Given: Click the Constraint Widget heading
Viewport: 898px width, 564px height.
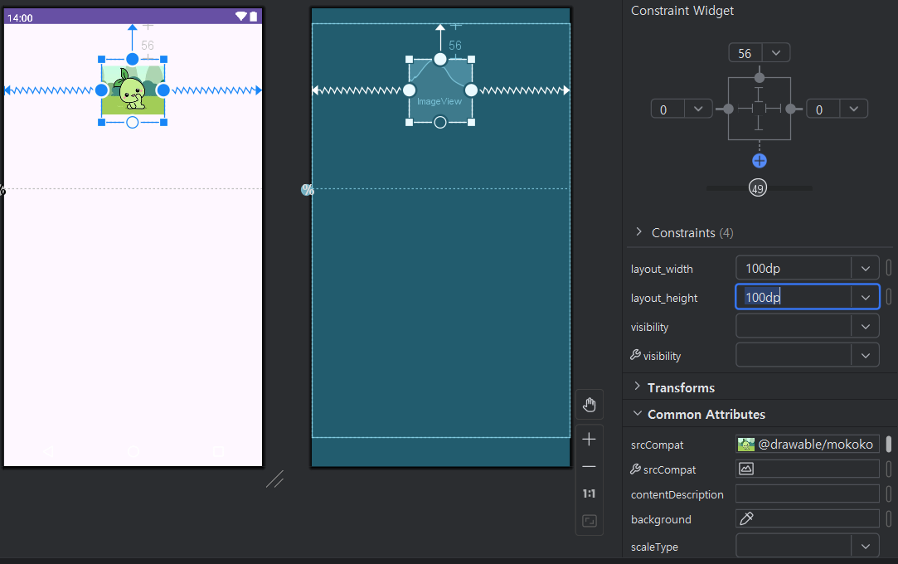Looking at the screenshot, I should coord(682,11).
